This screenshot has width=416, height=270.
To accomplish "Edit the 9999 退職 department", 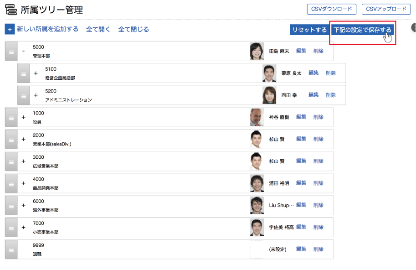I will pos(301,249).
